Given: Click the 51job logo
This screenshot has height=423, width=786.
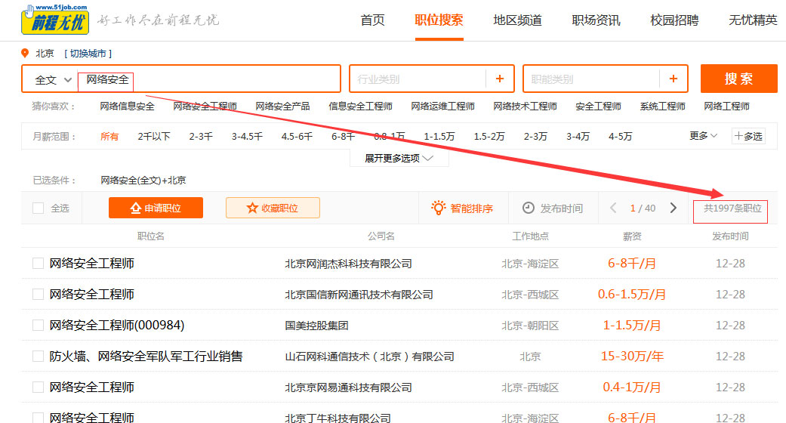Looking at the screenshot, I should click(54, 20).
